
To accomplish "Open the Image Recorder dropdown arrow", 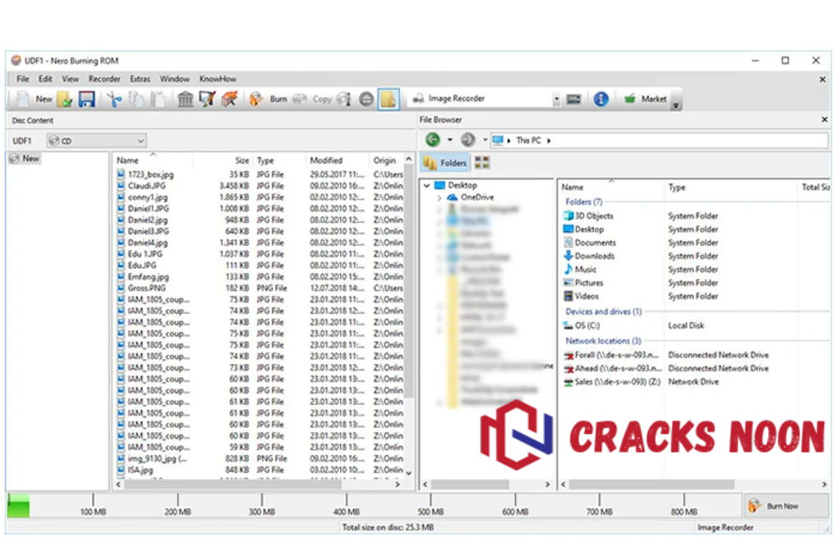I will pos(556,99).
